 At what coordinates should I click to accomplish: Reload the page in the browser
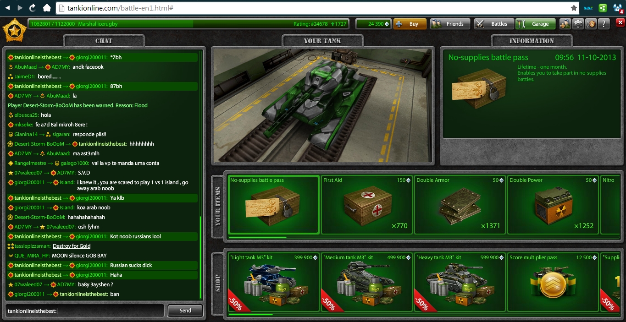(33, 8)
